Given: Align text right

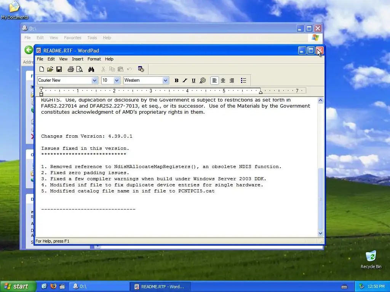Looking at the screenshot, I should pos(232,81).
